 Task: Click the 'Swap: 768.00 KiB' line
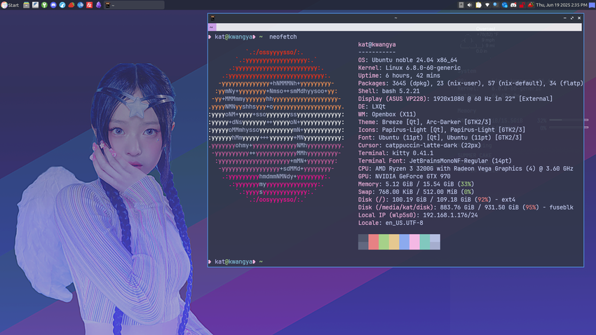point(416,192)
